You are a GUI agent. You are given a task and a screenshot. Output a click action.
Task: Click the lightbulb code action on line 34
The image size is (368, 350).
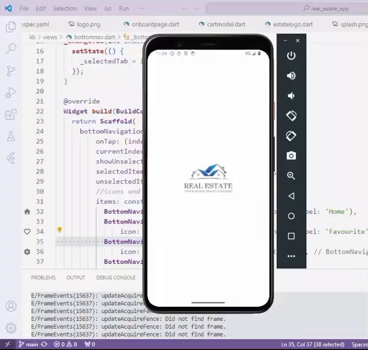tap(59, 230)
